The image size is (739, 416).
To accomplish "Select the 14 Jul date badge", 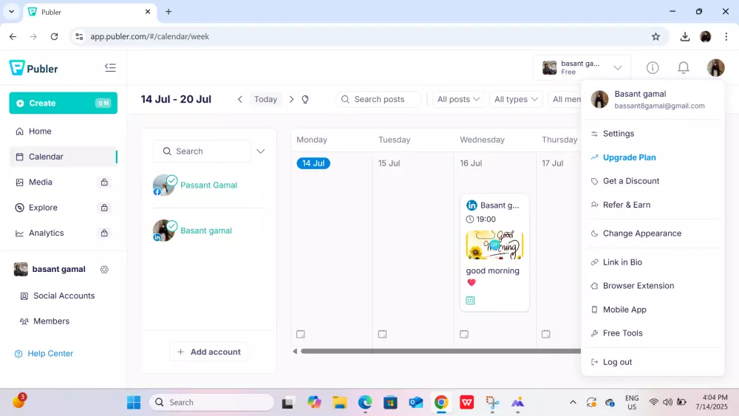I will (x=313, y=163).
